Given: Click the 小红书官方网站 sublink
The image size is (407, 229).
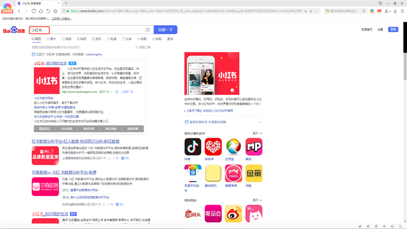Looking at the screenshot, I should click(43, 98).
